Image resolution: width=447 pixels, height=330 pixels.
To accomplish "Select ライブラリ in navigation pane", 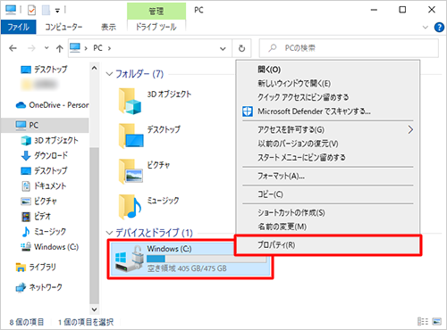I will tap(36, 267).
